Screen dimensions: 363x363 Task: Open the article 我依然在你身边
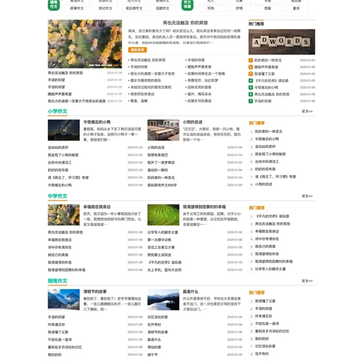click(x=142, y=94)
